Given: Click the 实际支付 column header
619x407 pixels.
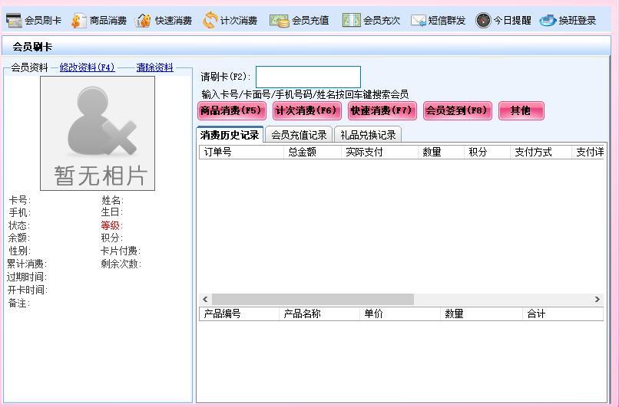Looking at the screenshot, I should (379, 152).
